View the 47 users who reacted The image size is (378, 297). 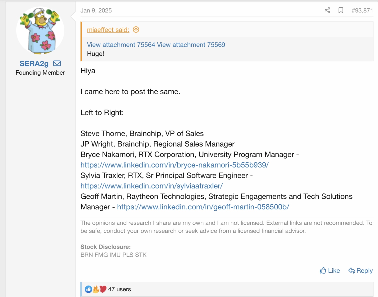pos(119,289)
